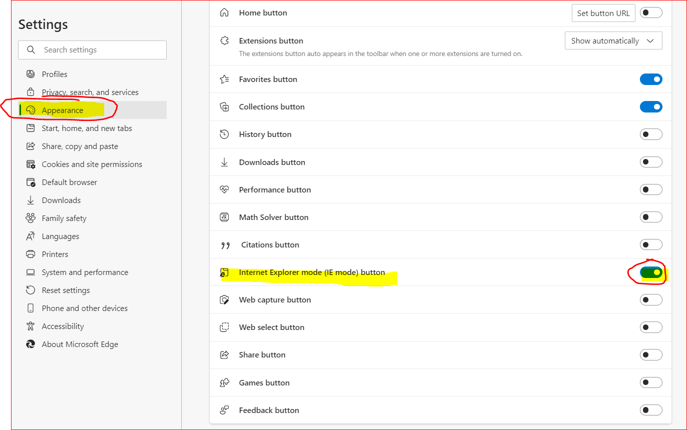
Task: Click the Profiles icon in sidebar
Action: click(x=31, y=74)
